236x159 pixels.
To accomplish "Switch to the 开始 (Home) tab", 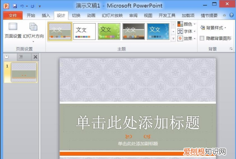I will [x=31, y=15].
